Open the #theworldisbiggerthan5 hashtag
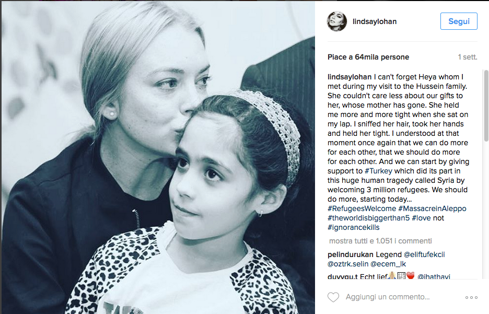This screenshot has height=314, width=489. [368, 218]
